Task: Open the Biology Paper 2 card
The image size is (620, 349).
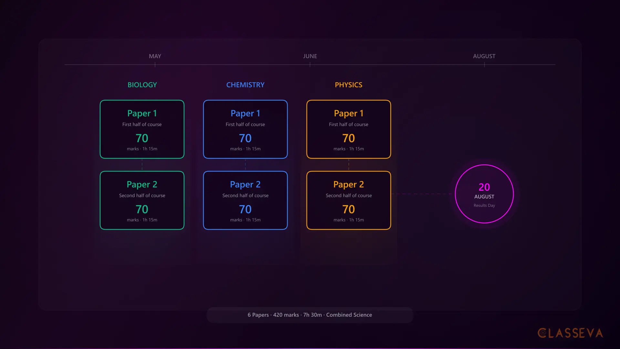Action: pyautogui.click(x=142, y=200)
